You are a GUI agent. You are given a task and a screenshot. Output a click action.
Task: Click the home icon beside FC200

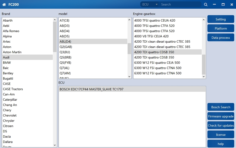pyautogui.click(x=4, y=4)
